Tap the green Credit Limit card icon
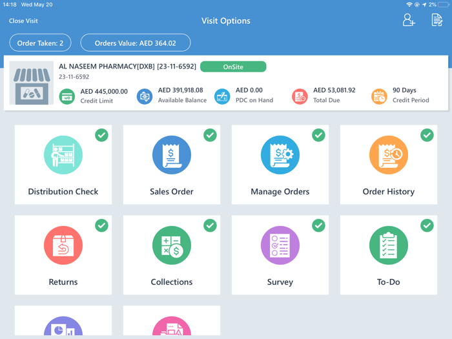 [67, 96]
